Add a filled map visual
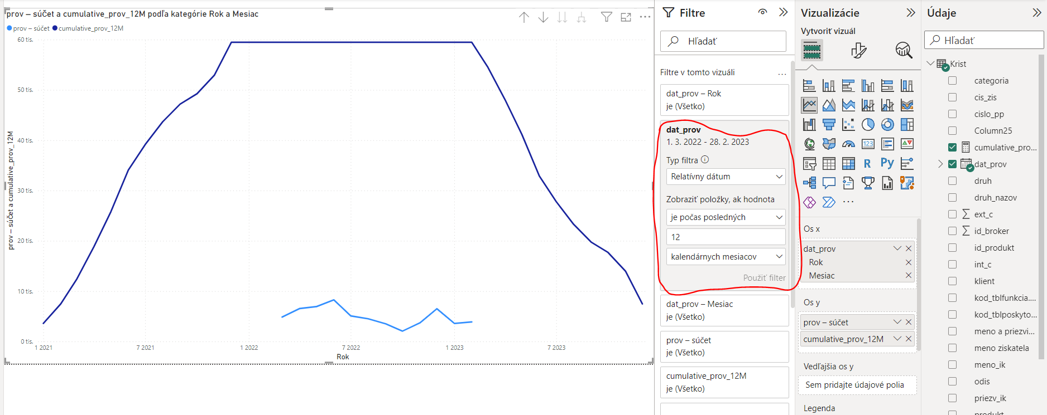Screen dimensions: 1047x415 click(829, 144)
